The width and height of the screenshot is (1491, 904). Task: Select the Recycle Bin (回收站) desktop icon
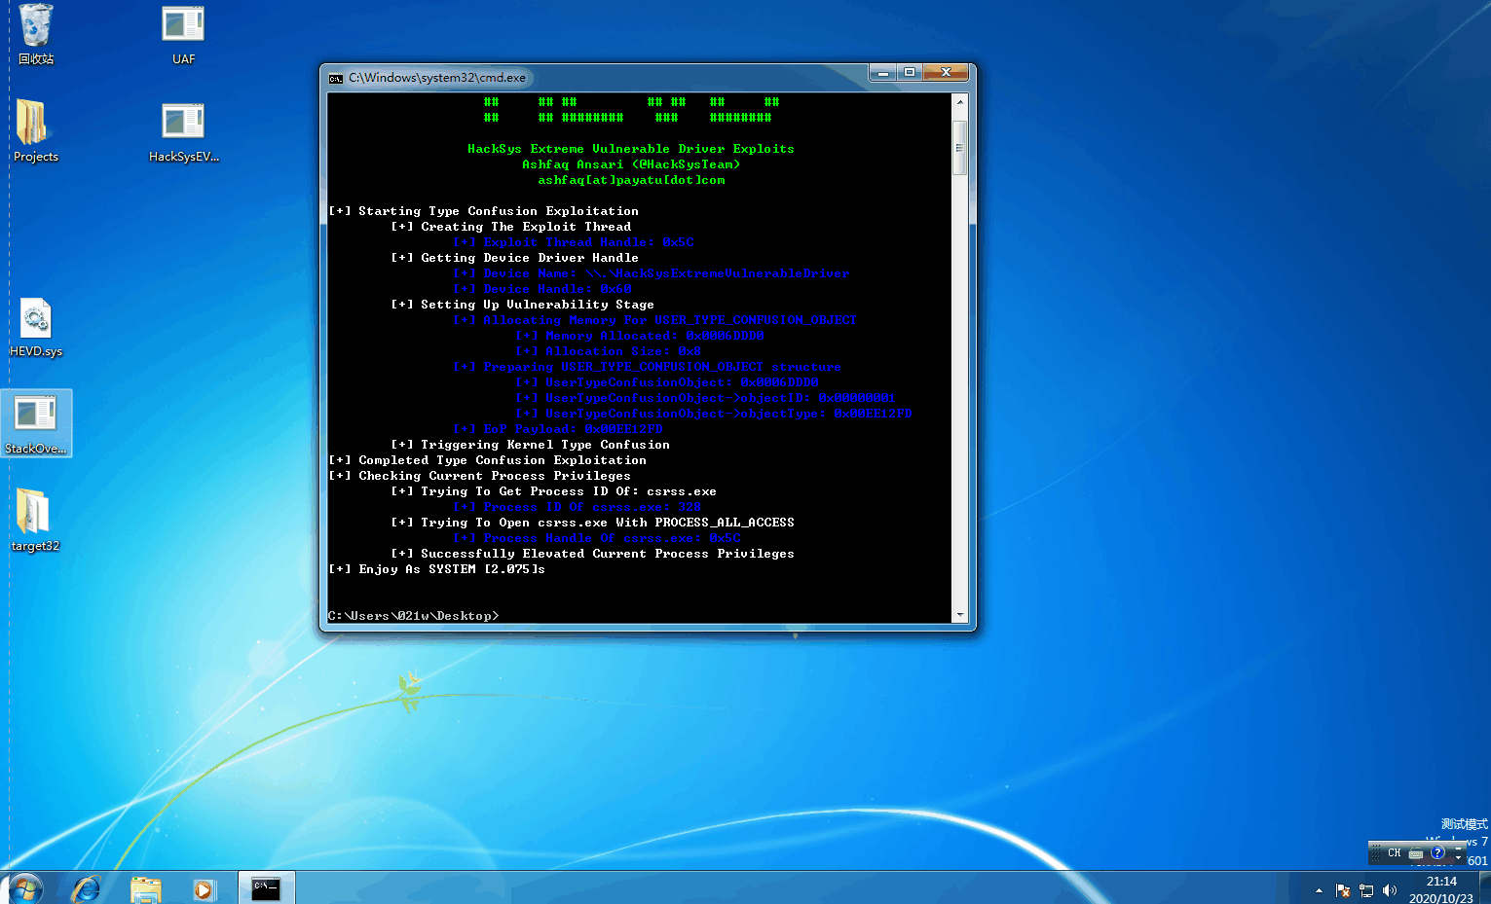point(36,35)
